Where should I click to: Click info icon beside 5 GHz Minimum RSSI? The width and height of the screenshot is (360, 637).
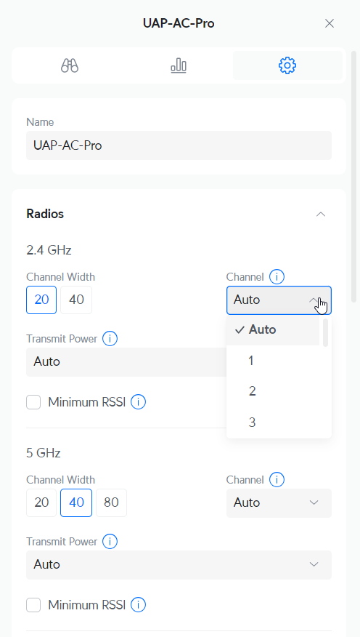(138, 605)
